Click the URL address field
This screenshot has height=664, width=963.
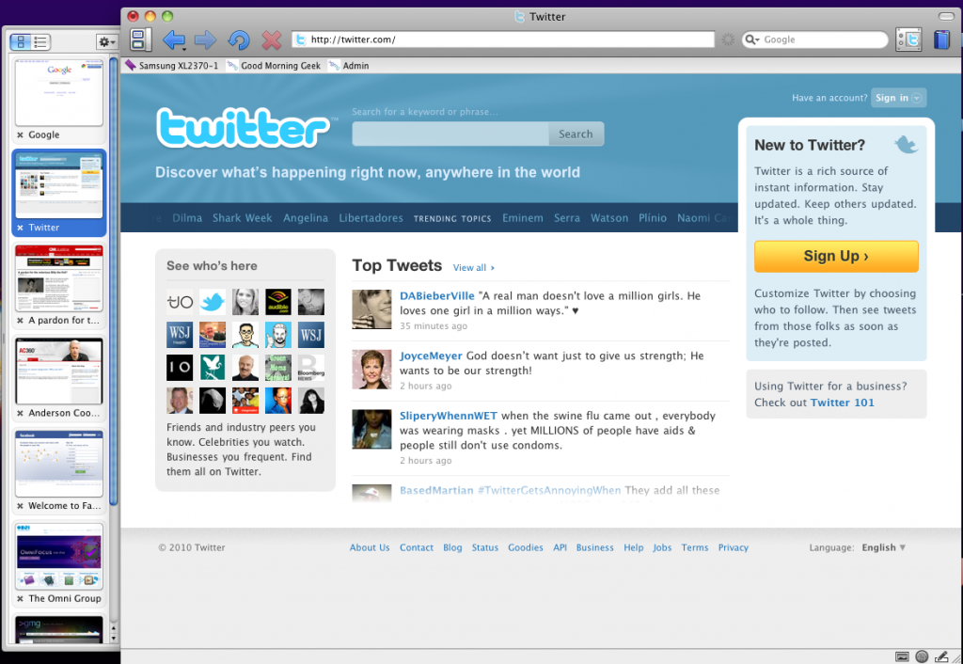[x=503, y=40]
